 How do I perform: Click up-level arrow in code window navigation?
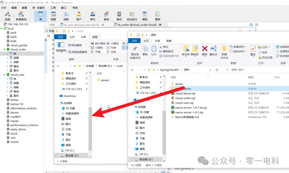pos(75,66)
